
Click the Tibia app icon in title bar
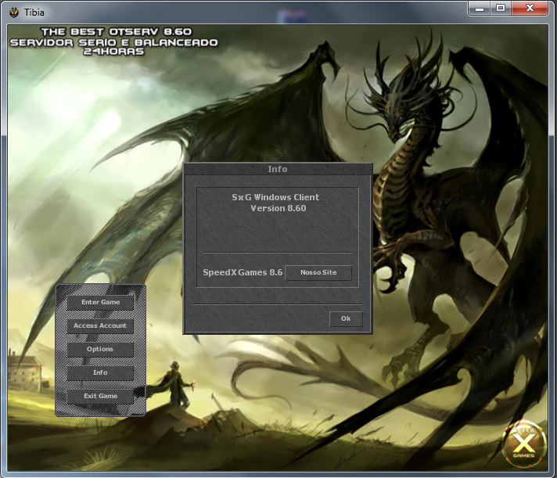click(14, 13)
